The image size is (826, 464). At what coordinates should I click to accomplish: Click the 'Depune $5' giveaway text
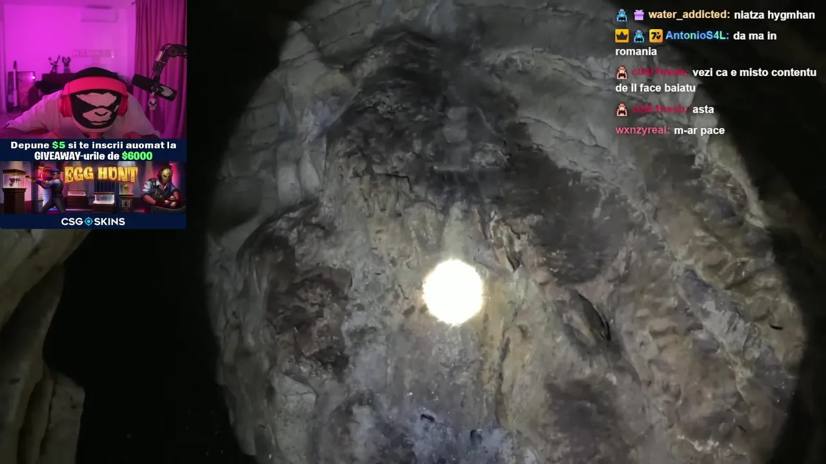pos(94,146)
